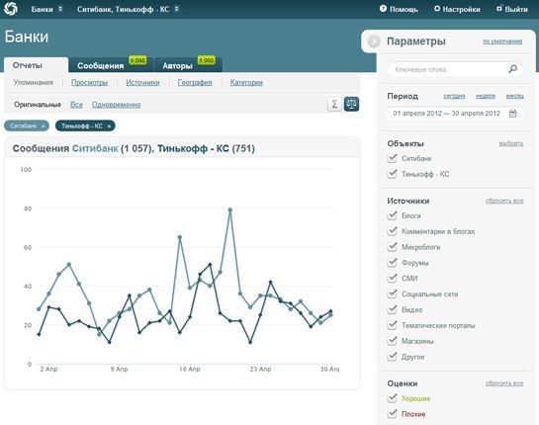The width and height of the screenshot is (539, 425).
Task: Open the Банки dropdown in the top bar
Action: 46,9
